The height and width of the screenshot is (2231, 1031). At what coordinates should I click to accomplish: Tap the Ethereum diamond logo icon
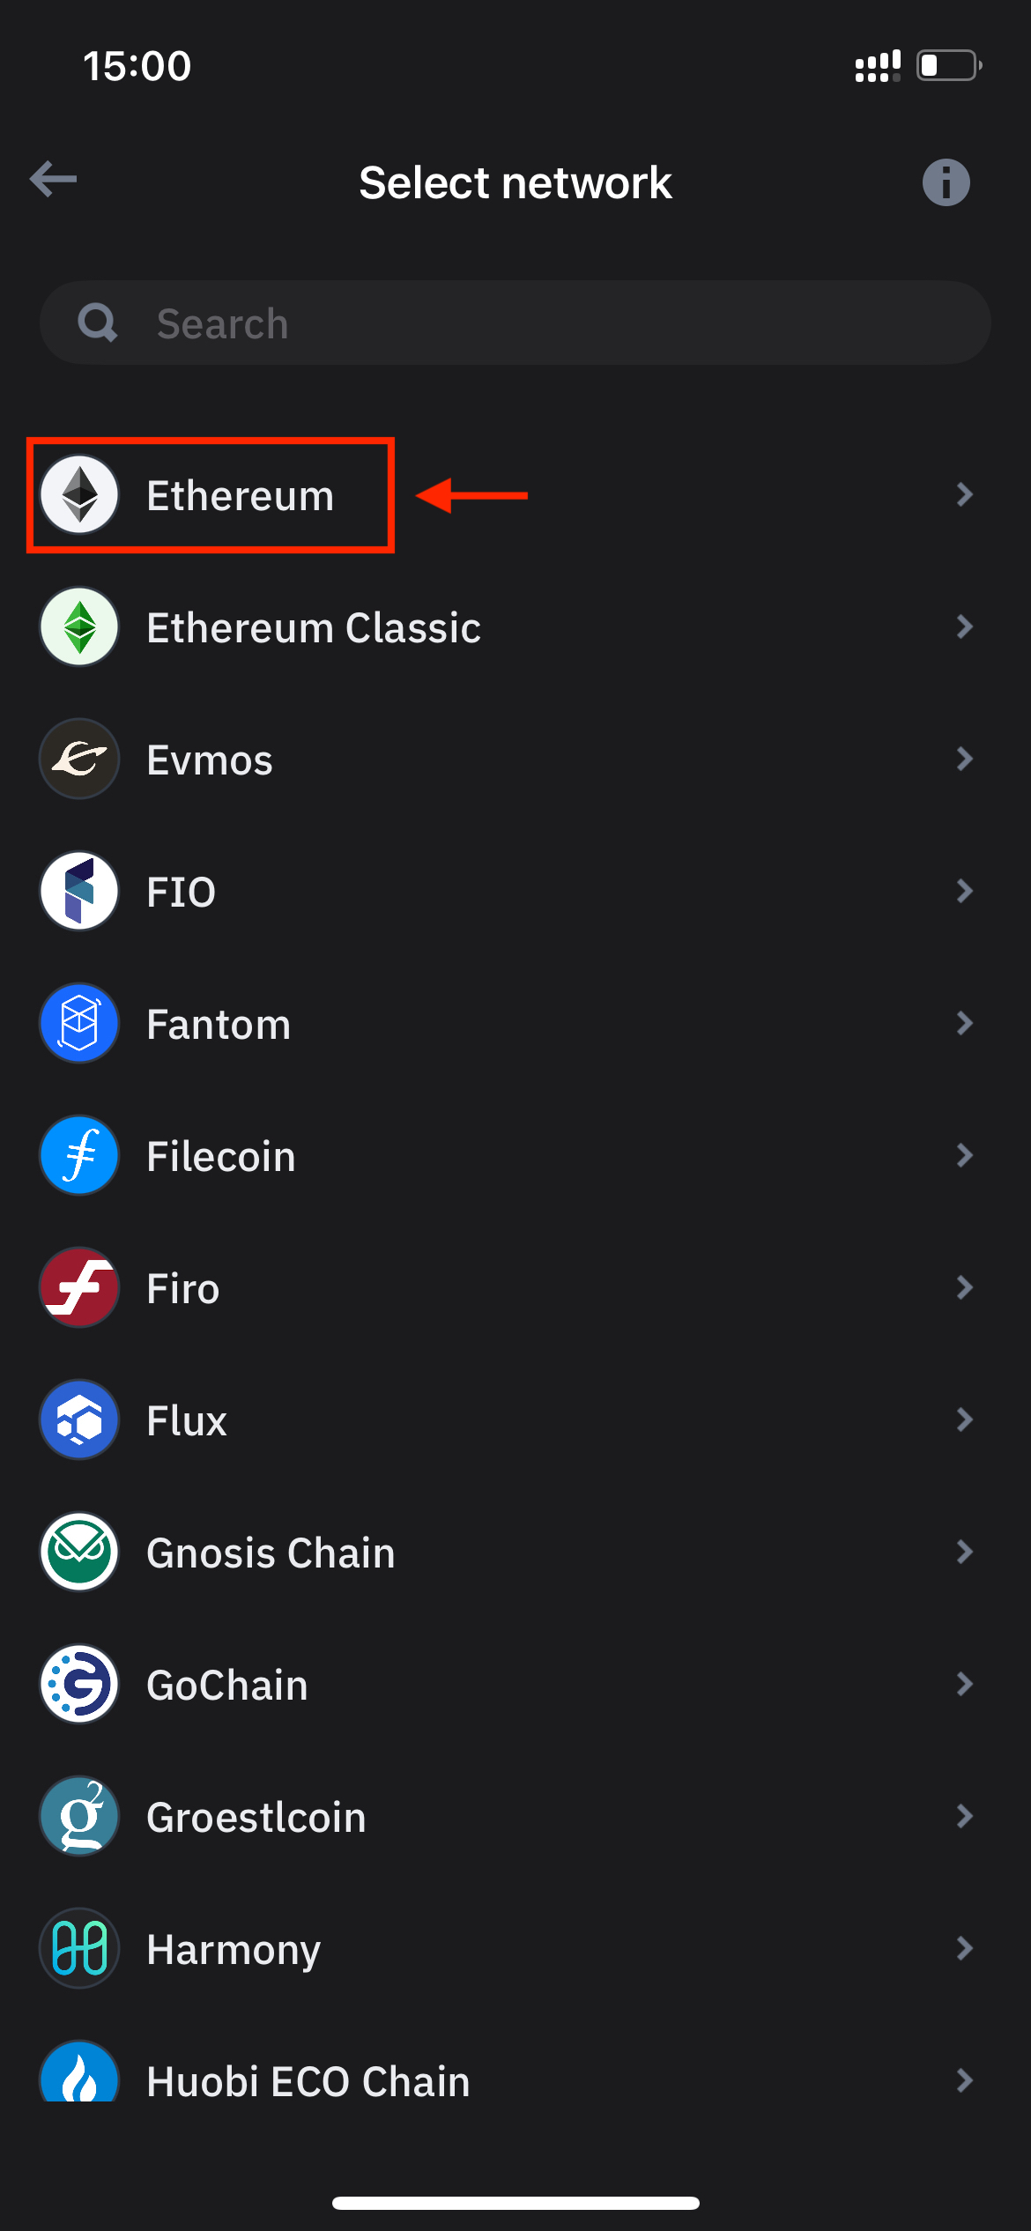(79, 495)
